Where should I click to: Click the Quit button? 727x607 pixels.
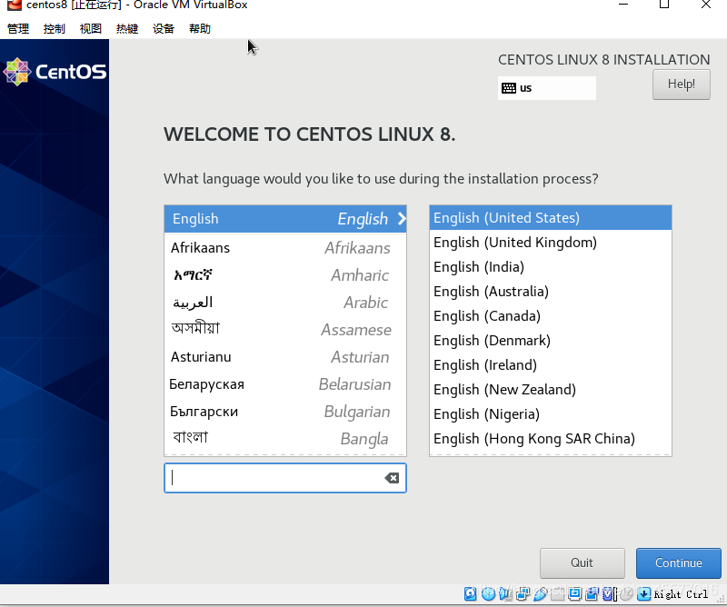pos(582,563)
